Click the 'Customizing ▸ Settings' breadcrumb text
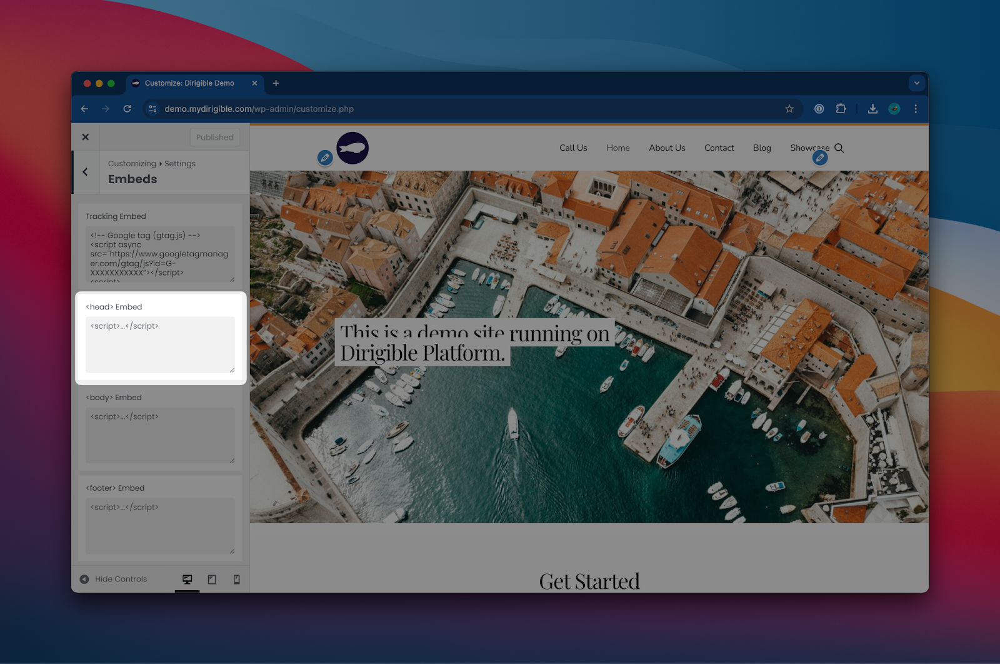1000x664 pixels. [152, 164]
